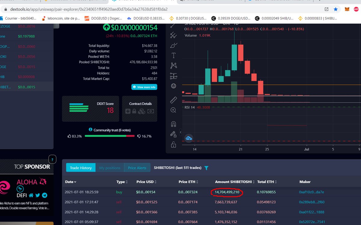Open maker address 0x52072e...7541

(x=312, y=222)
